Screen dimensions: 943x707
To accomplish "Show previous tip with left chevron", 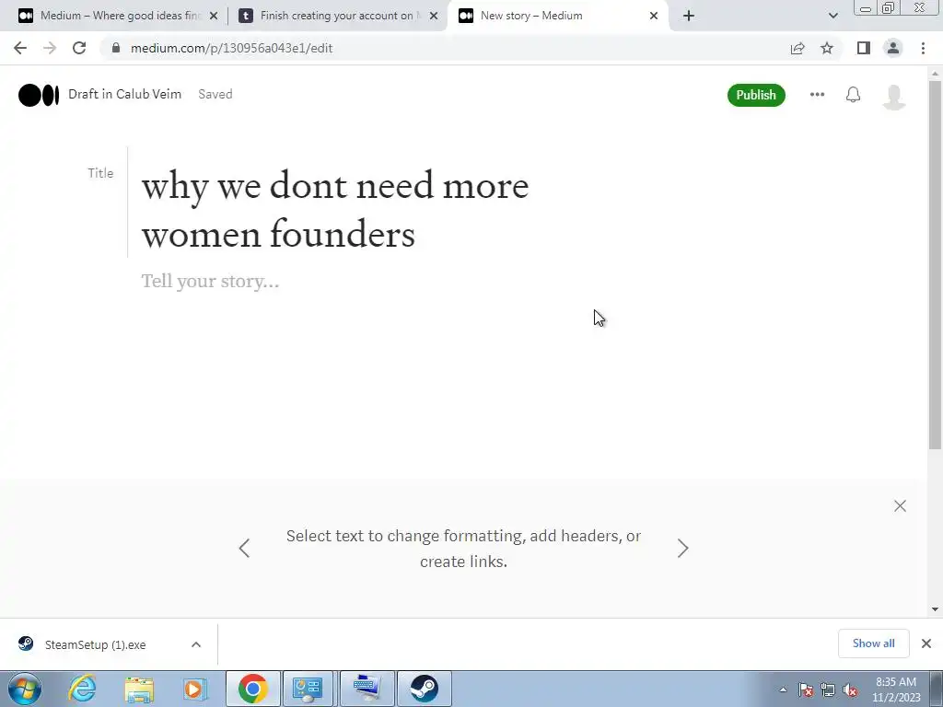I will coord(244,549).
